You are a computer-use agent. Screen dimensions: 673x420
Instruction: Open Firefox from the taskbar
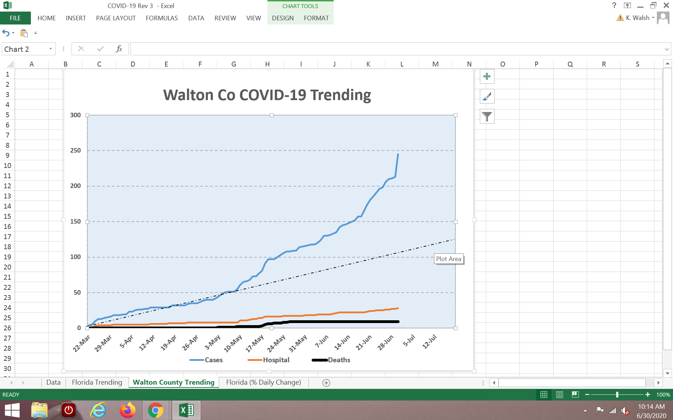click(x=127, y=410)
